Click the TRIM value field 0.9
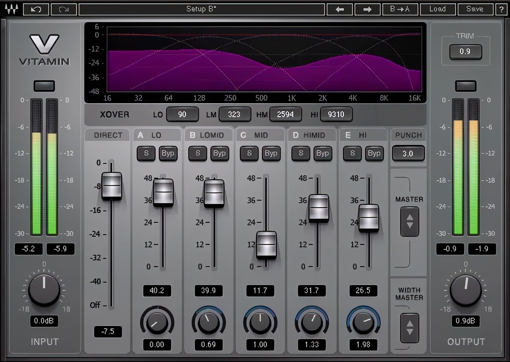The image size is (510, 362). pyautogui.click(x=465, y=52)
